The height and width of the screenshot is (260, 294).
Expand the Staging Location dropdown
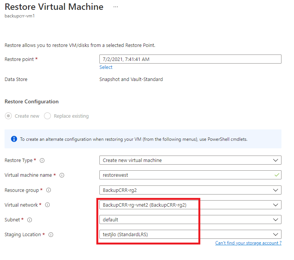tap(190, 234)
